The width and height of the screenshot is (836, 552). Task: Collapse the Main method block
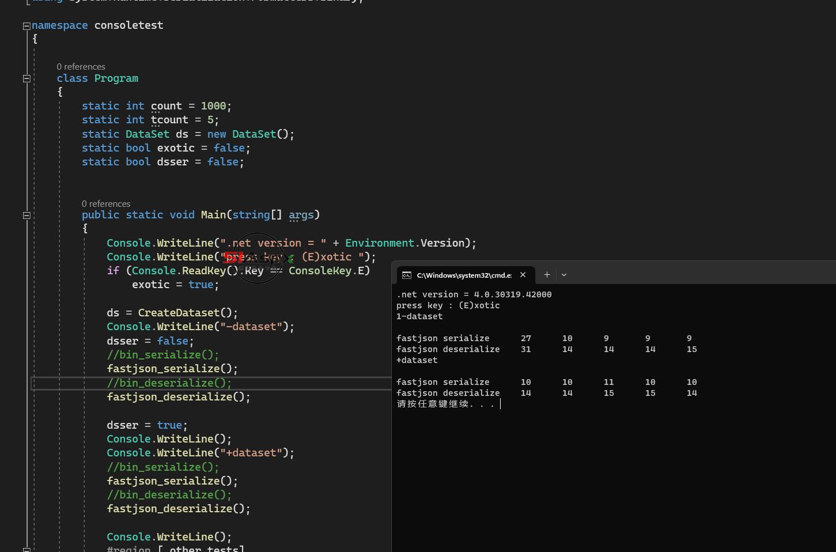[27, 215]
